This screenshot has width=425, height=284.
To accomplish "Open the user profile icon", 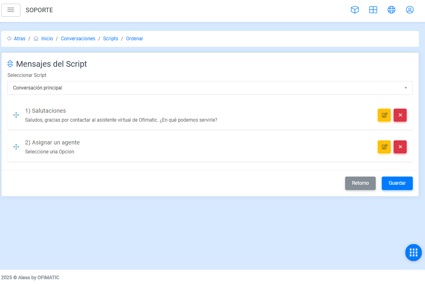I will coord(410,10).
